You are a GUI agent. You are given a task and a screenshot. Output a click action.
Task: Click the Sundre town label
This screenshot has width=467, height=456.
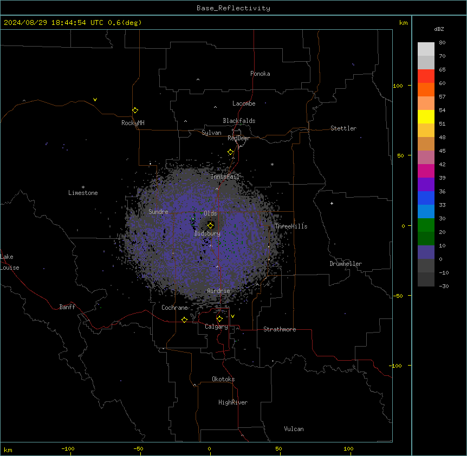[158, 212]
